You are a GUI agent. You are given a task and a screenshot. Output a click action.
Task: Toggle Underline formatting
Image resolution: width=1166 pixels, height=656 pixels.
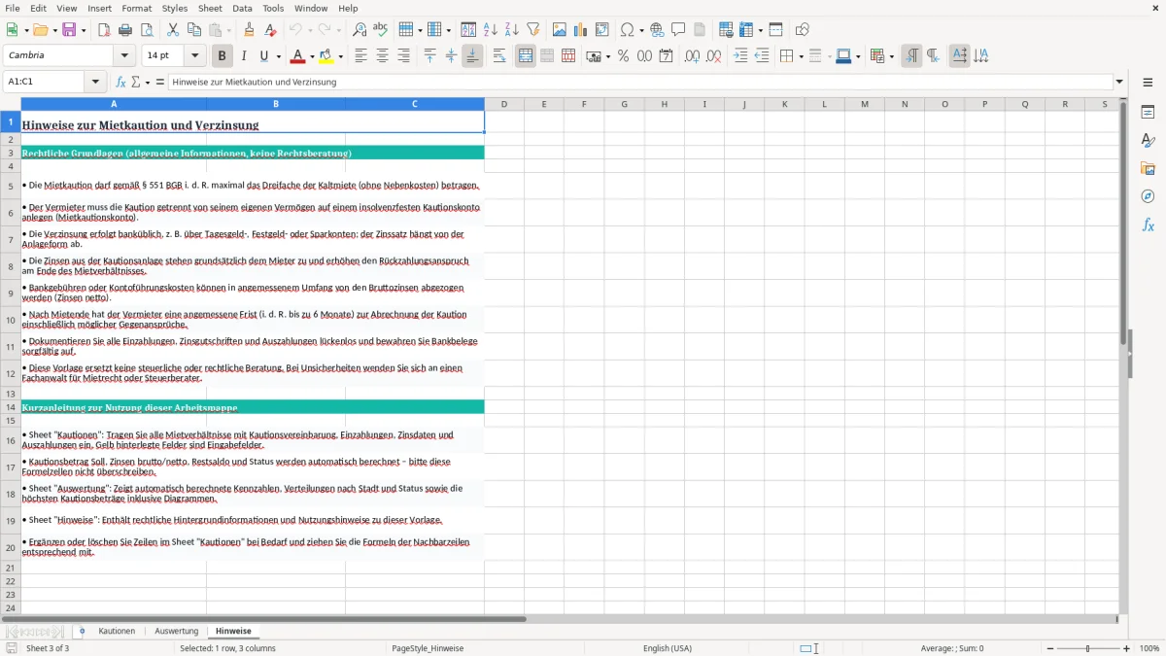(263, 56)
